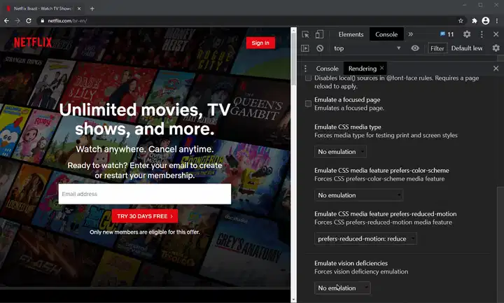Click the Netflix Sign In button
504x303 pixels.
click(260, 43)
